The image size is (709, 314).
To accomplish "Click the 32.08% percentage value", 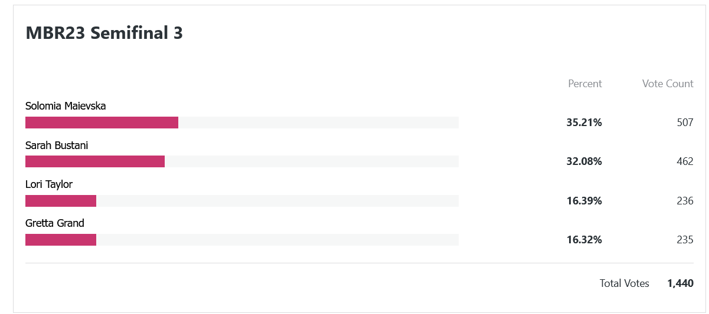I will point(584,161).
